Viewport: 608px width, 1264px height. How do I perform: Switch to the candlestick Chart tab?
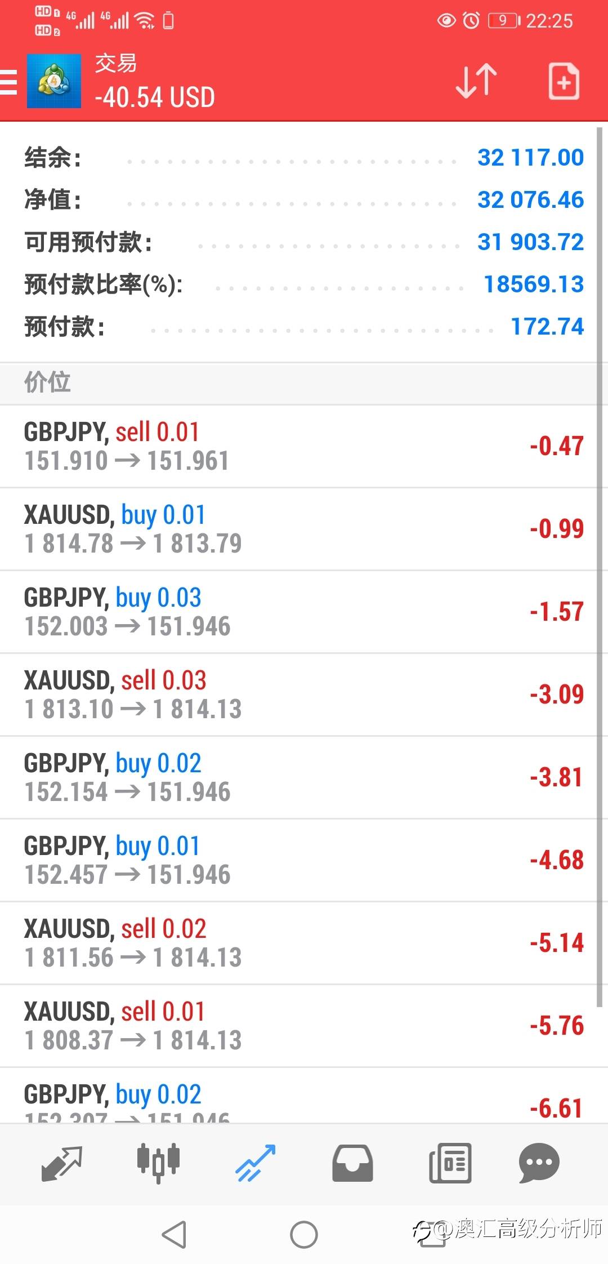pos(158,1163)
